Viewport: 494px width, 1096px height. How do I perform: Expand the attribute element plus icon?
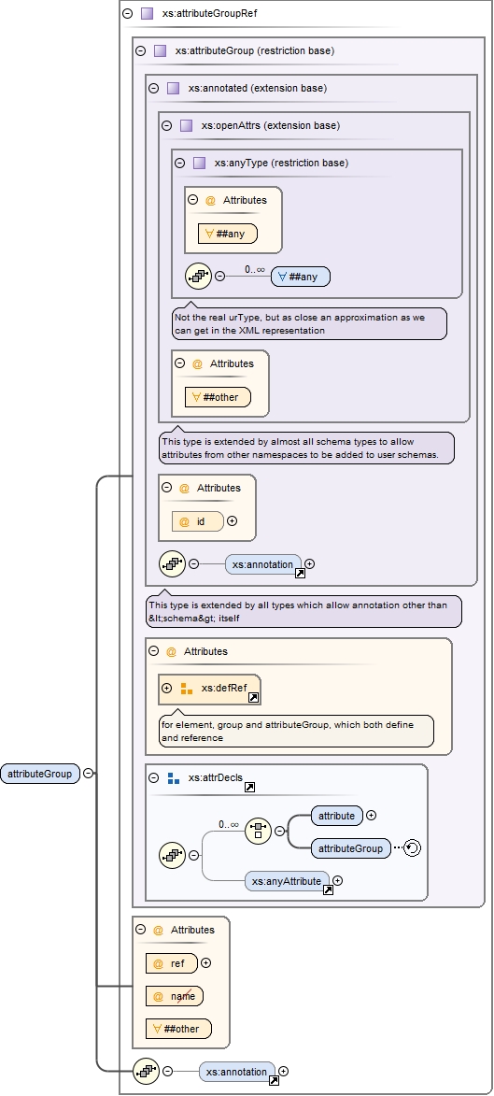372,815
